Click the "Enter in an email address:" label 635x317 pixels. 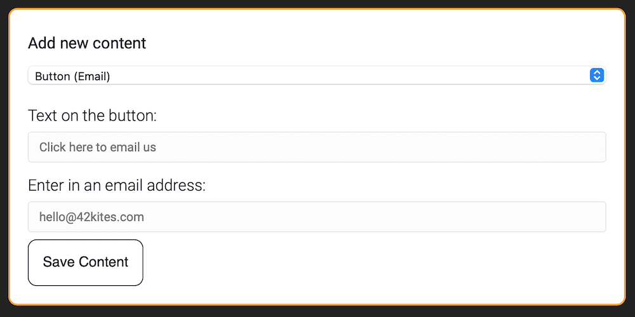117,185
